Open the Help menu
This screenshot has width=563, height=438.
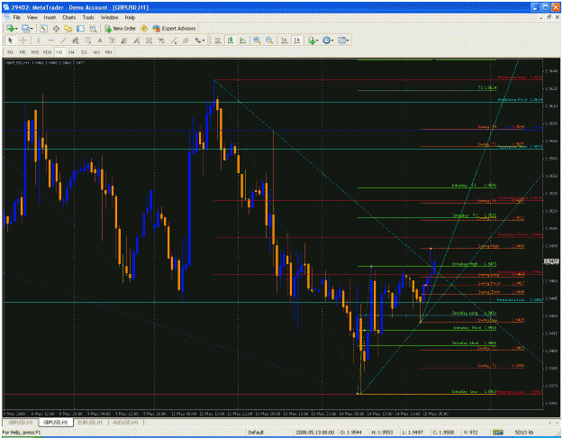pos(130,17)
